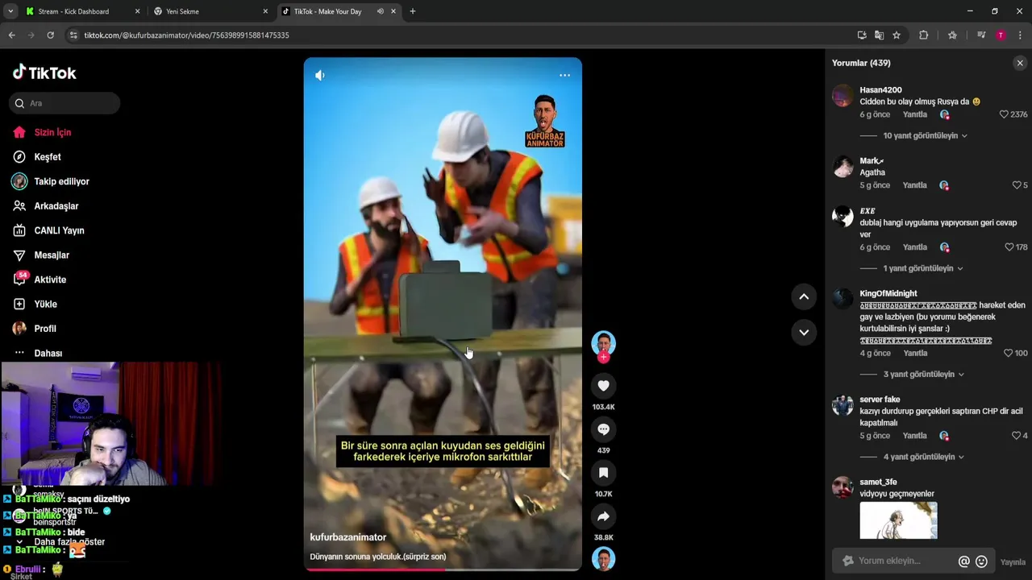Viewport: 1032px width, 580px height.
Task: Mute audio on TikTok browser tab
Action: [x=380, y=11]
